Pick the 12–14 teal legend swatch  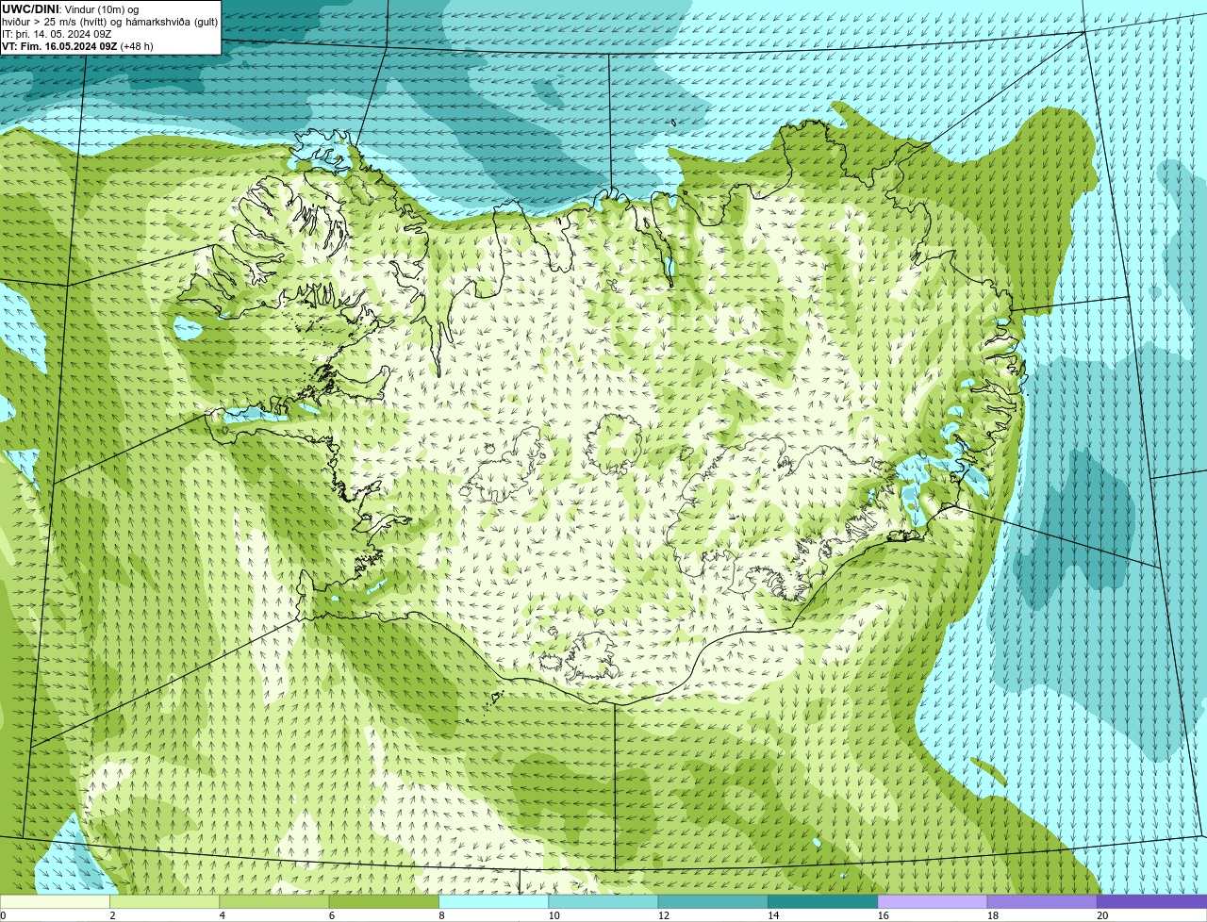tap(713, 901)
